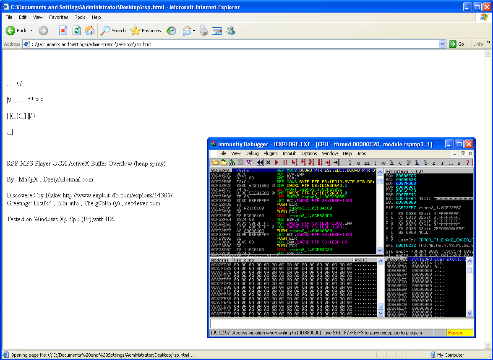The width and height of the screenshot is (493, 360).
Task: Show Memory map with the 'm' button
Action: tap(367, 163)
